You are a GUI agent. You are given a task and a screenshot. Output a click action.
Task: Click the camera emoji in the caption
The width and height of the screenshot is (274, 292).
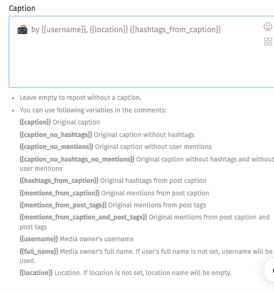[22, 29]
